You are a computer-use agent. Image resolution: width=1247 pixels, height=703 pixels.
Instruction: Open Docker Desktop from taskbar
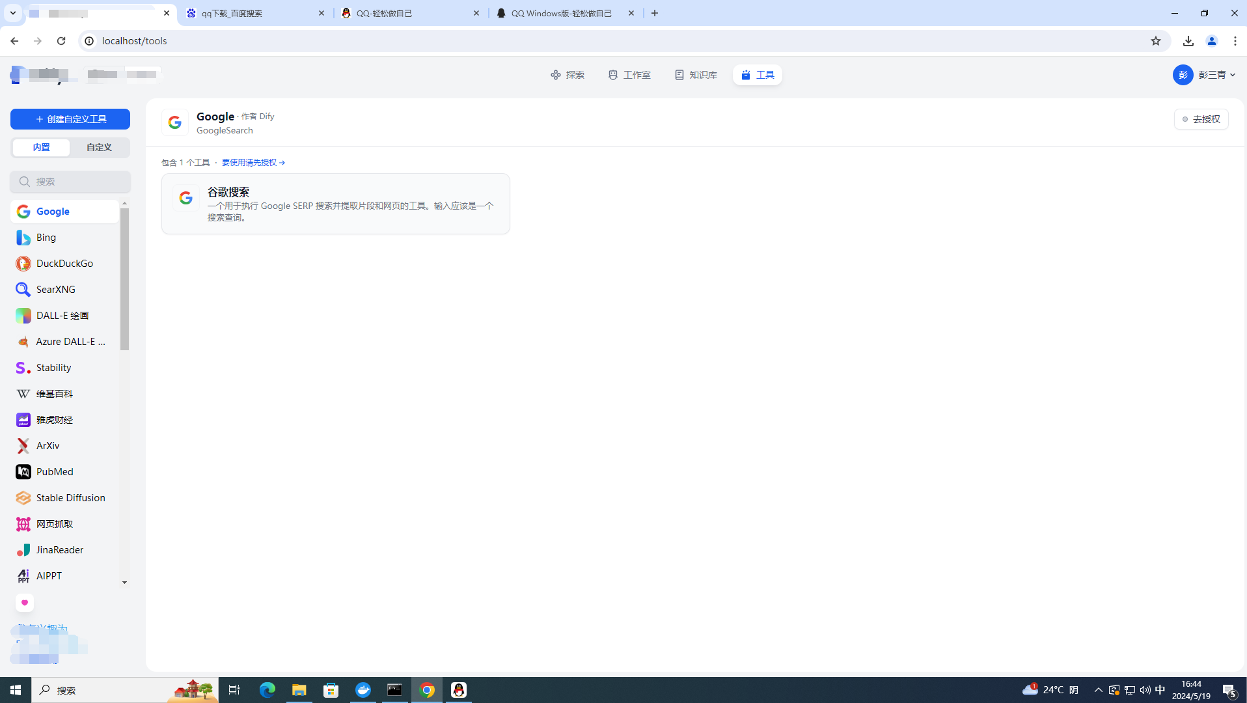click(x=363, y=690)
